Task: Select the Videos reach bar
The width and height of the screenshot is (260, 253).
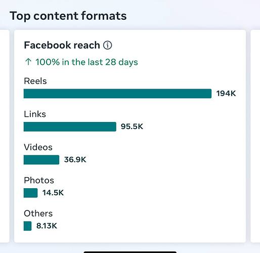Action: pyautogui.click(x=41, y=160)
